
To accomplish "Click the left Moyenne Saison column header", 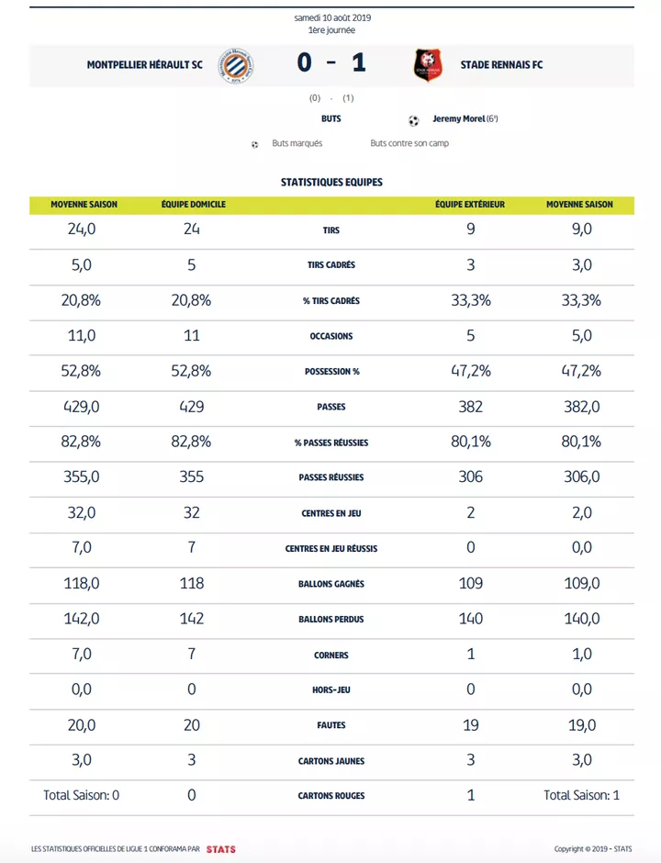I will click(x=84, y=204).
